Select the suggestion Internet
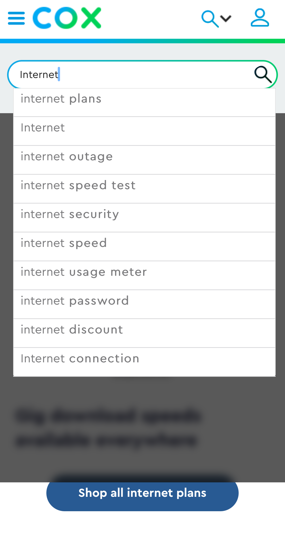Viewport: 285px width, 533px height. 42,128
